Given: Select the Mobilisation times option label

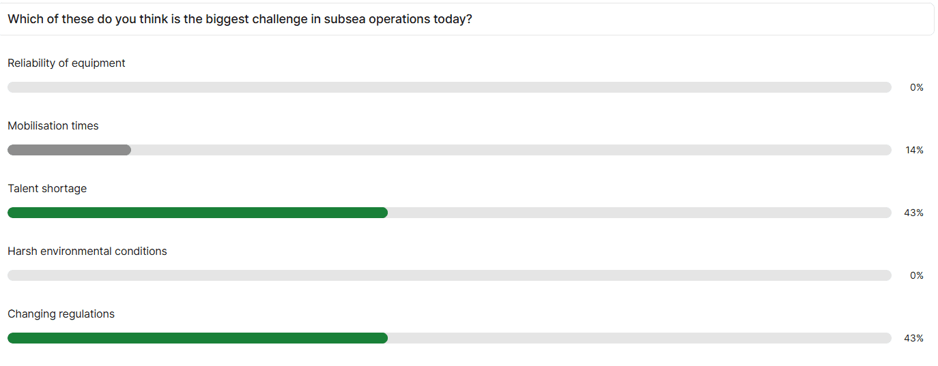Looking at the screenshot, I should [x=53, y=125].
